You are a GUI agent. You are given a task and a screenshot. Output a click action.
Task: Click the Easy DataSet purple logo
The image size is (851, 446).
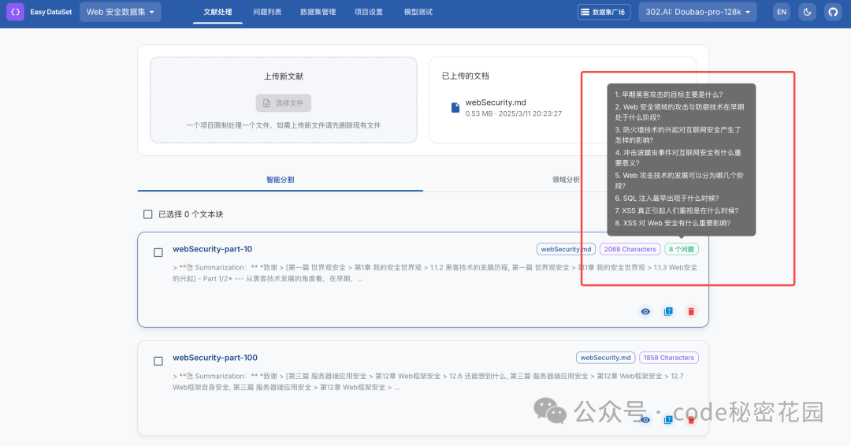15,12
